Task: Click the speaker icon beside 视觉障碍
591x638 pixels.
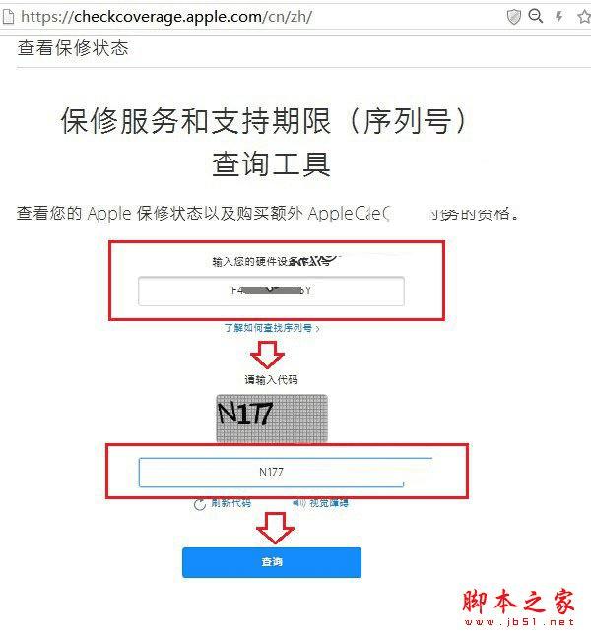Action: [x=299, y=503]
